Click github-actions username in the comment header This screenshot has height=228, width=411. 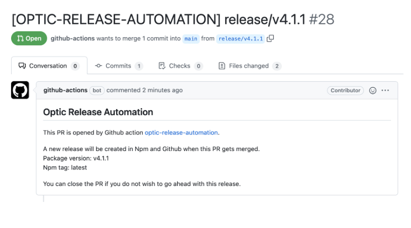[65, 90]
